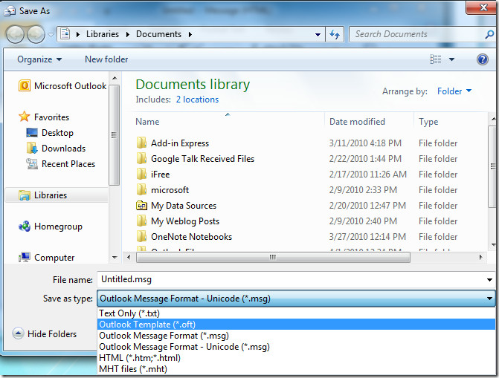499x378 pixels.
Task: Click the microsoft folder icon
Action: click(x=141, y=190)
